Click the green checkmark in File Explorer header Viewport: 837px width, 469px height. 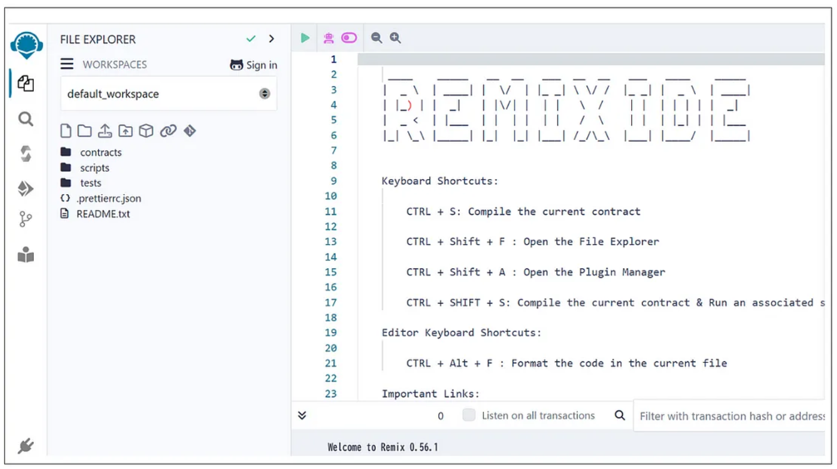[x=251, y=39]
